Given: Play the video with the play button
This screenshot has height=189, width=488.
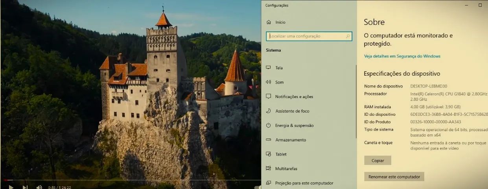Looking at the screenshot, I should pyautogui.click(x=11, y=187).
